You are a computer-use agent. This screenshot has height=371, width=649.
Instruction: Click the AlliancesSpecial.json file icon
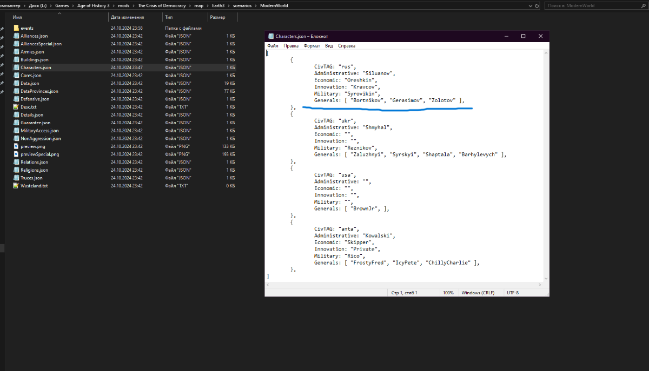click(x=16, y=44)
